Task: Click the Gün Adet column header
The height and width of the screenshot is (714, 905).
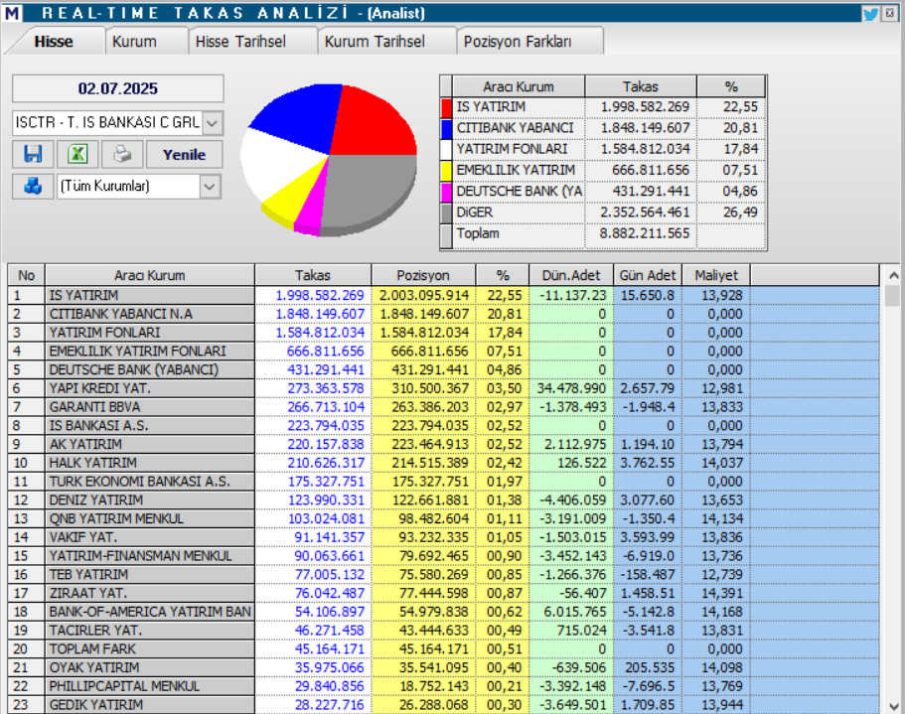Action: (648, 275)
